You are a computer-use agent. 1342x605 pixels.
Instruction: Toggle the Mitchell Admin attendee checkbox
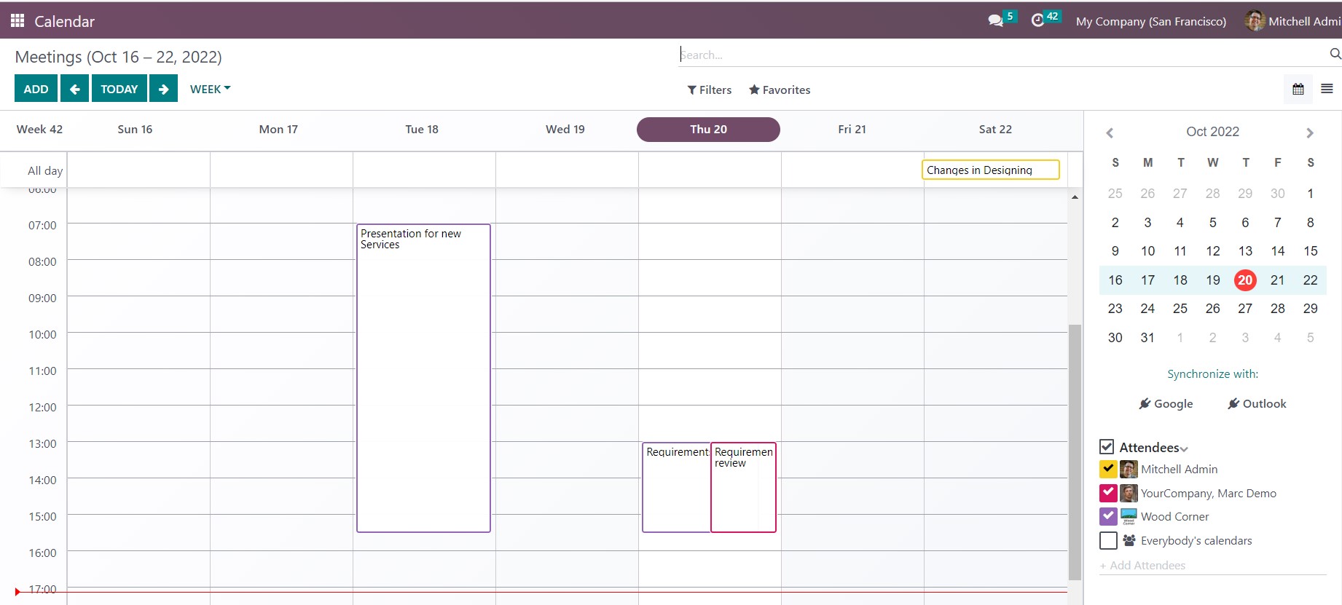point(1108,469)
